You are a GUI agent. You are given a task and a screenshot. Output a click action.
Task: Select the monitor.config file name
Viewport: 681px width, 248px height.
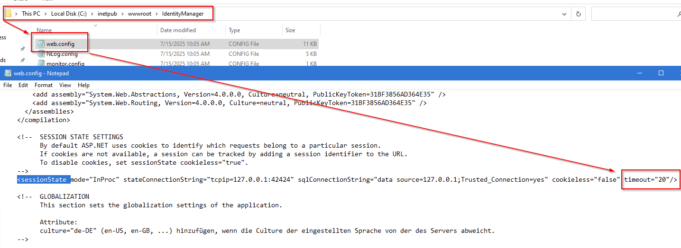(65, 63)
